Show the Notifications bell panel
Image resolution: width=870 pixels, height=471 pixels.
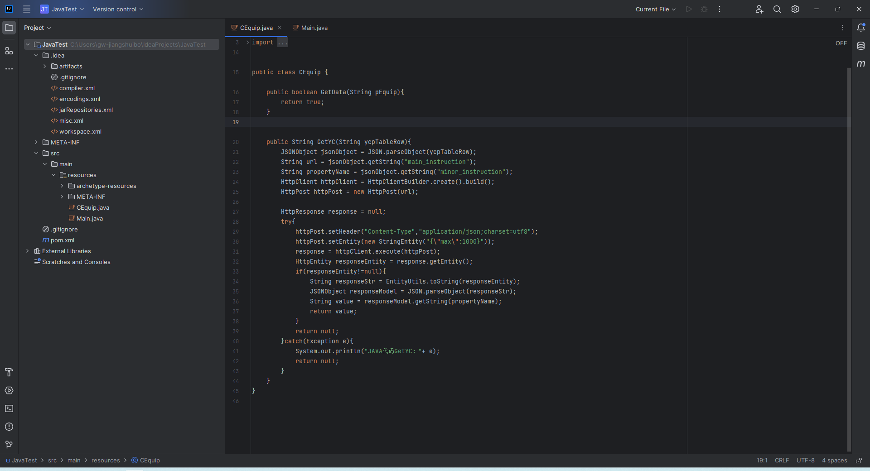click(x=861, y=28)
